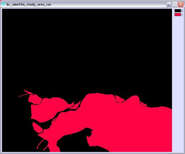Screen dimensions: 185x154
Task: Click the legend label "1"
Action: click(x=182, y=15)
